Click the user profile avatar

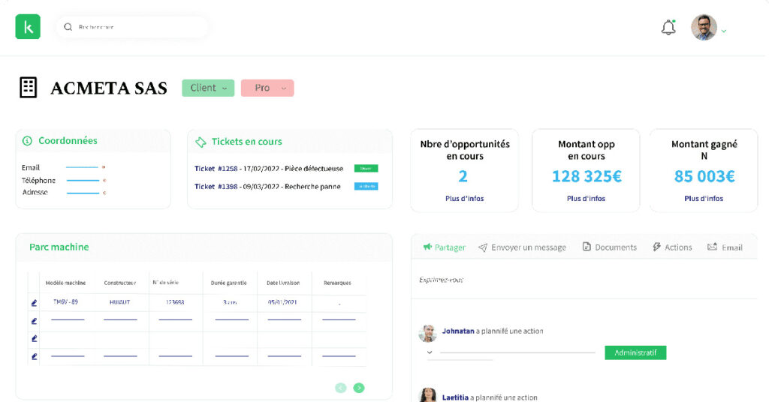tap(704, 28)
